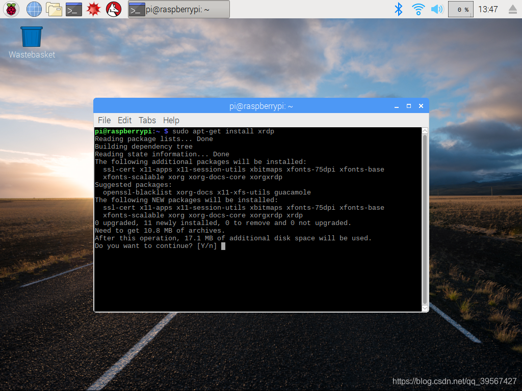The image size is (522, 391).
Task: Select the Wastebasket desktop icon
Action: pos(32,43)
